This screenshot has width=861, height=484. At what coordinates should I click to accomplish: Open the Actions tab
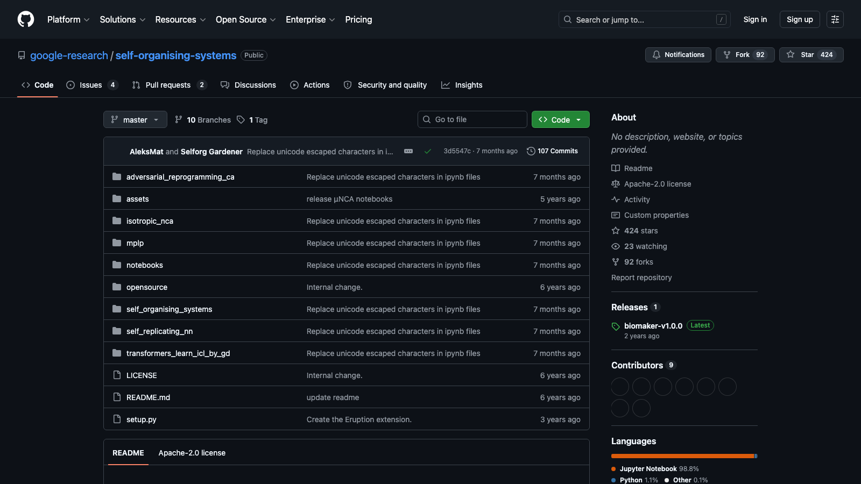point(309,85)
